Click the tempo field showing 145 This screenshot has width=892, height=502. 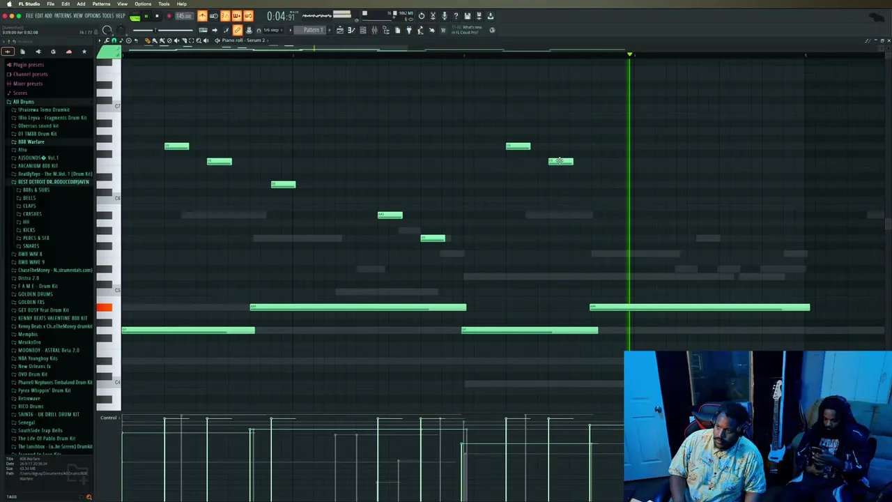point(184,16)
